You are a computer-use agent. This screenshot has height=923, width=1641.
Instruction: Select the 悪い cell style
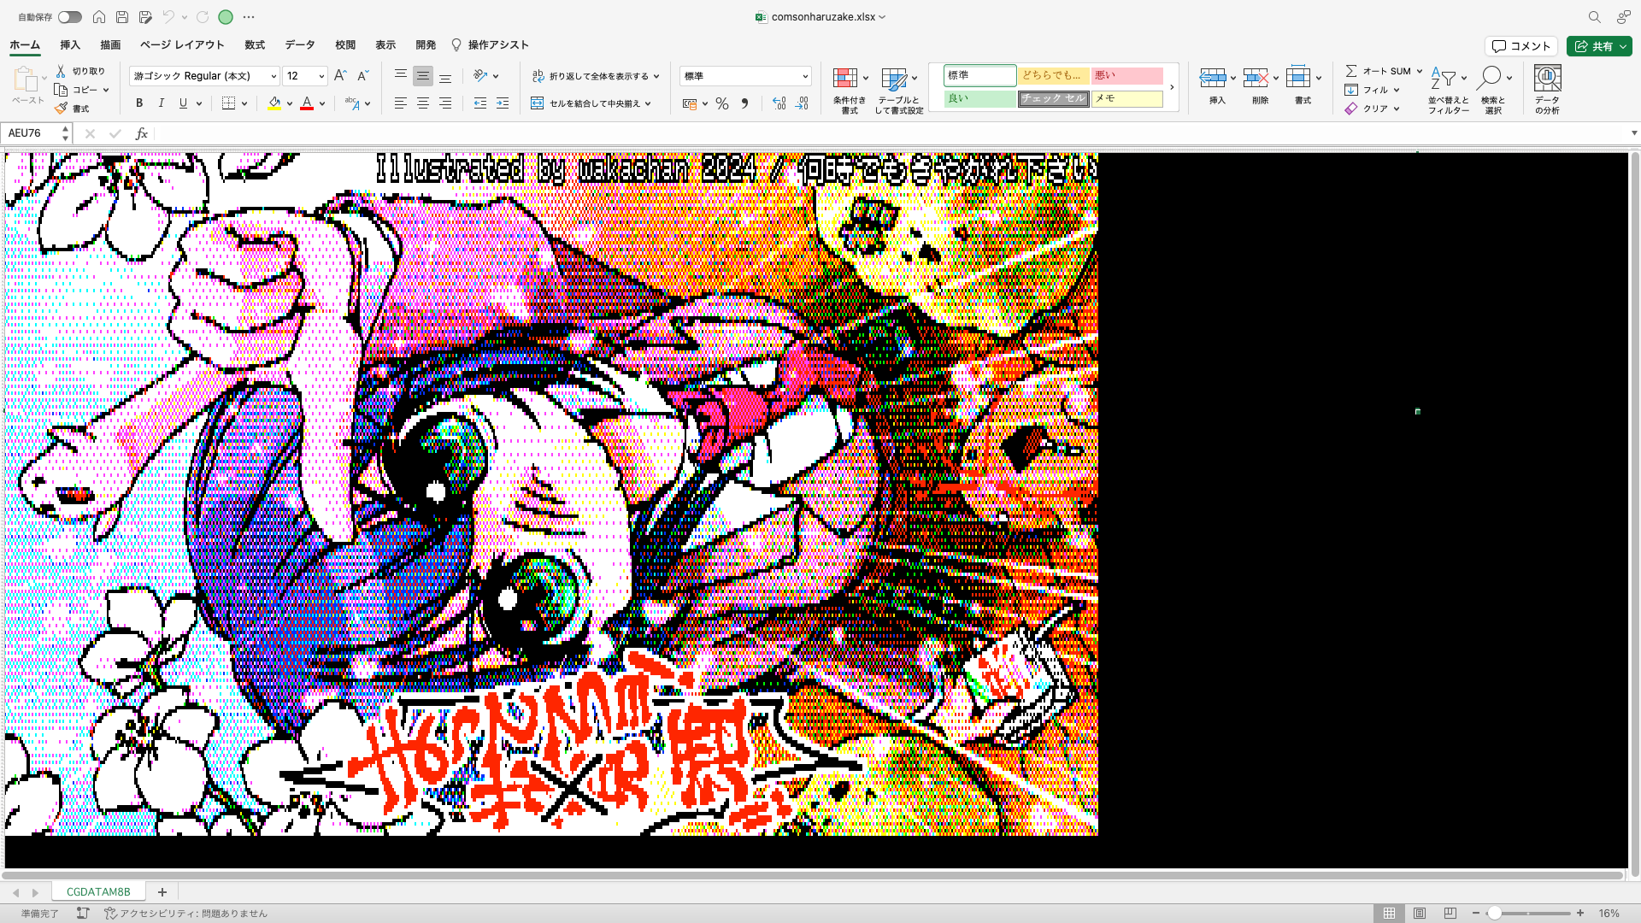(1126, 75)
